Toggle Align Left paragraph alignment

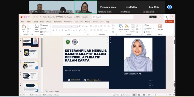click(x=91, y=30)
